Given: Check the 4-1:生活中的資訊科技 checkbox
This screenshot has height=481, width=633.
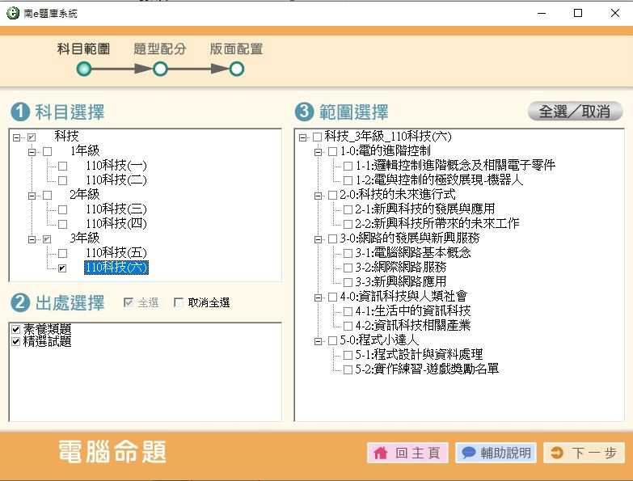Looking at the screenshot, I should 348,311.
